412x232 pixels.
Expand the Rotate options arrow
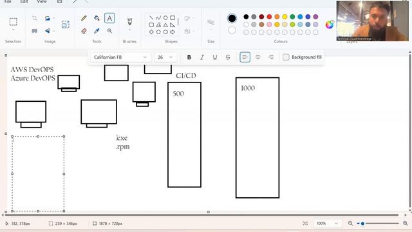click(54, 18)
